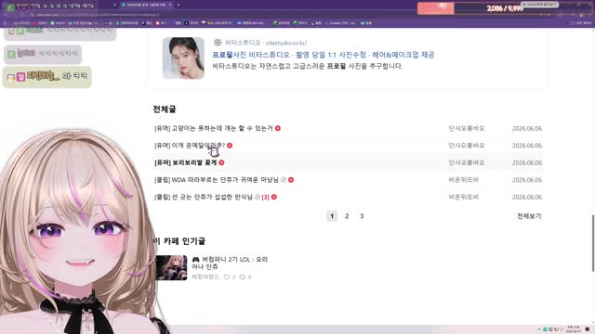Click the page vertical scrollbar thumb
Image resolution: width=595 pixels, height=334 pixels.
[593, 243]
